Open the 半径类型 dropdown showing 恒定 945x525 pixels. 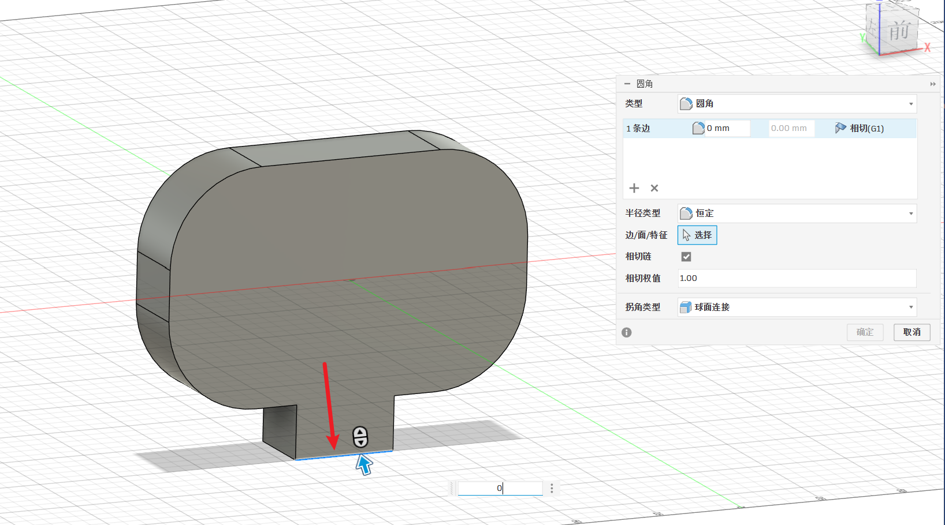797,213
